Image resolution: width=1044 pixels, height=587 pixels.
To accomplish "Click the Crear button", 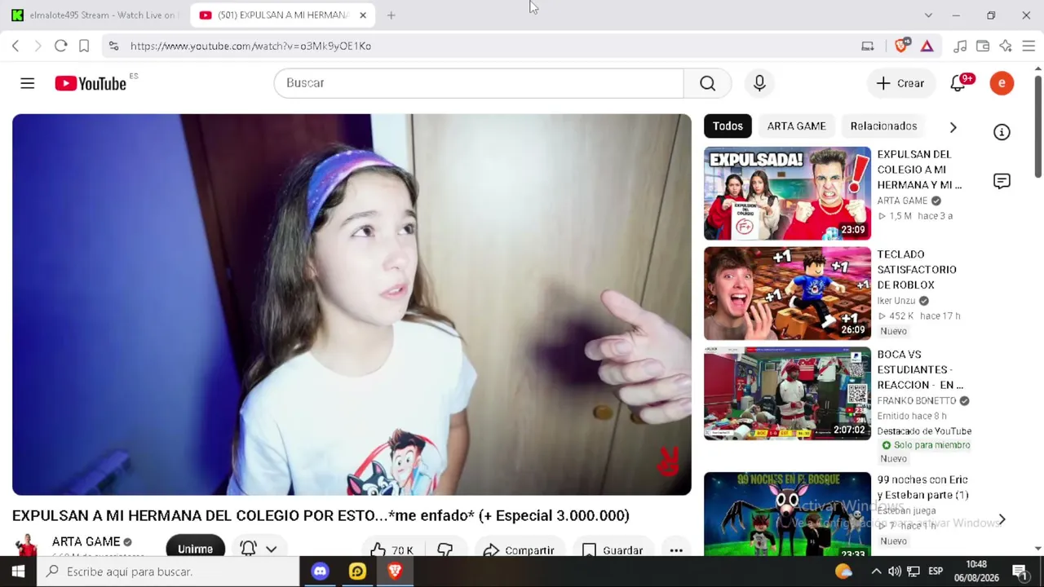I will [x=900, y=83].
